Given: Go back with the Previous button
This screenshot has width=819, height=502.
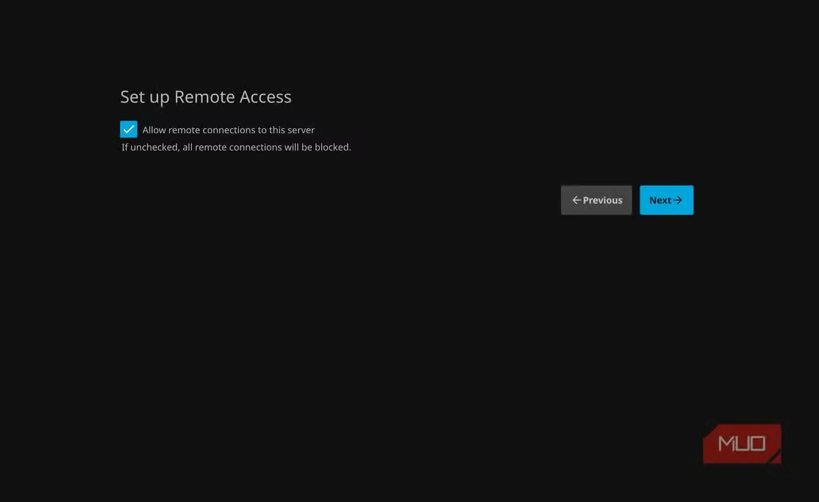Looking at the screenshot, I should pyautogui.click(x=596, y=200).
